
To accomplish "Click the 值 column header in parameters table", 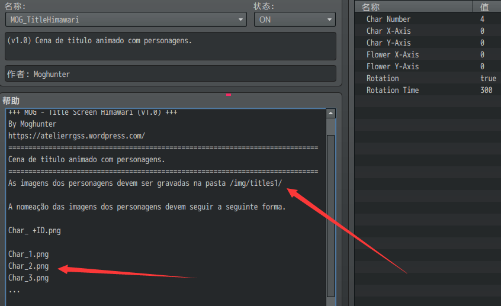I will pyautogui.click(x=487, y=7).
